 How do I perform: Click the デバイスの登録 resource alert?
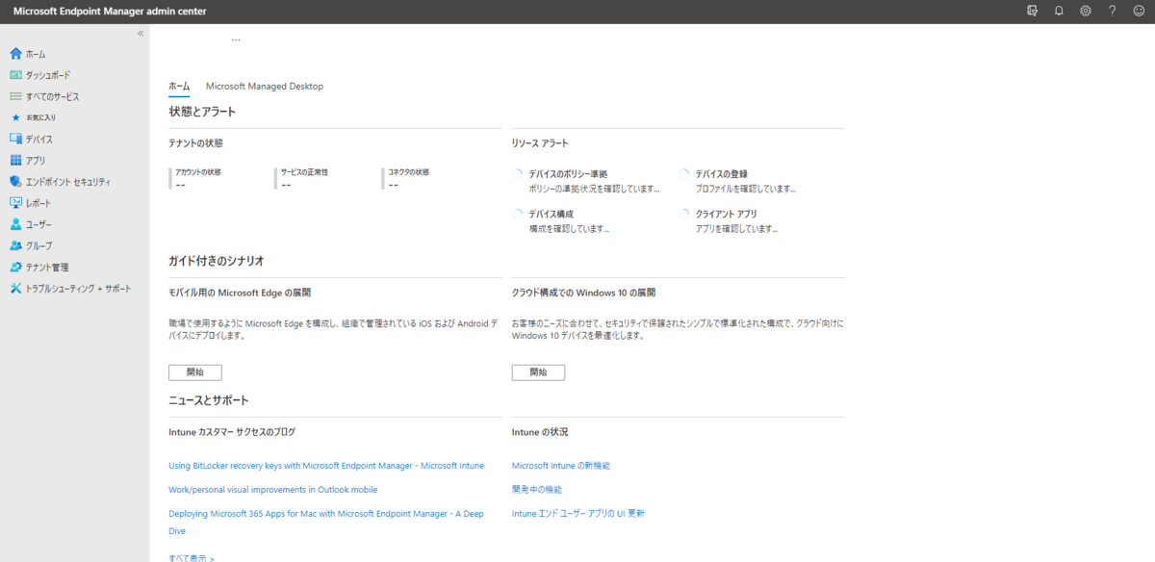tap(735, 180)
